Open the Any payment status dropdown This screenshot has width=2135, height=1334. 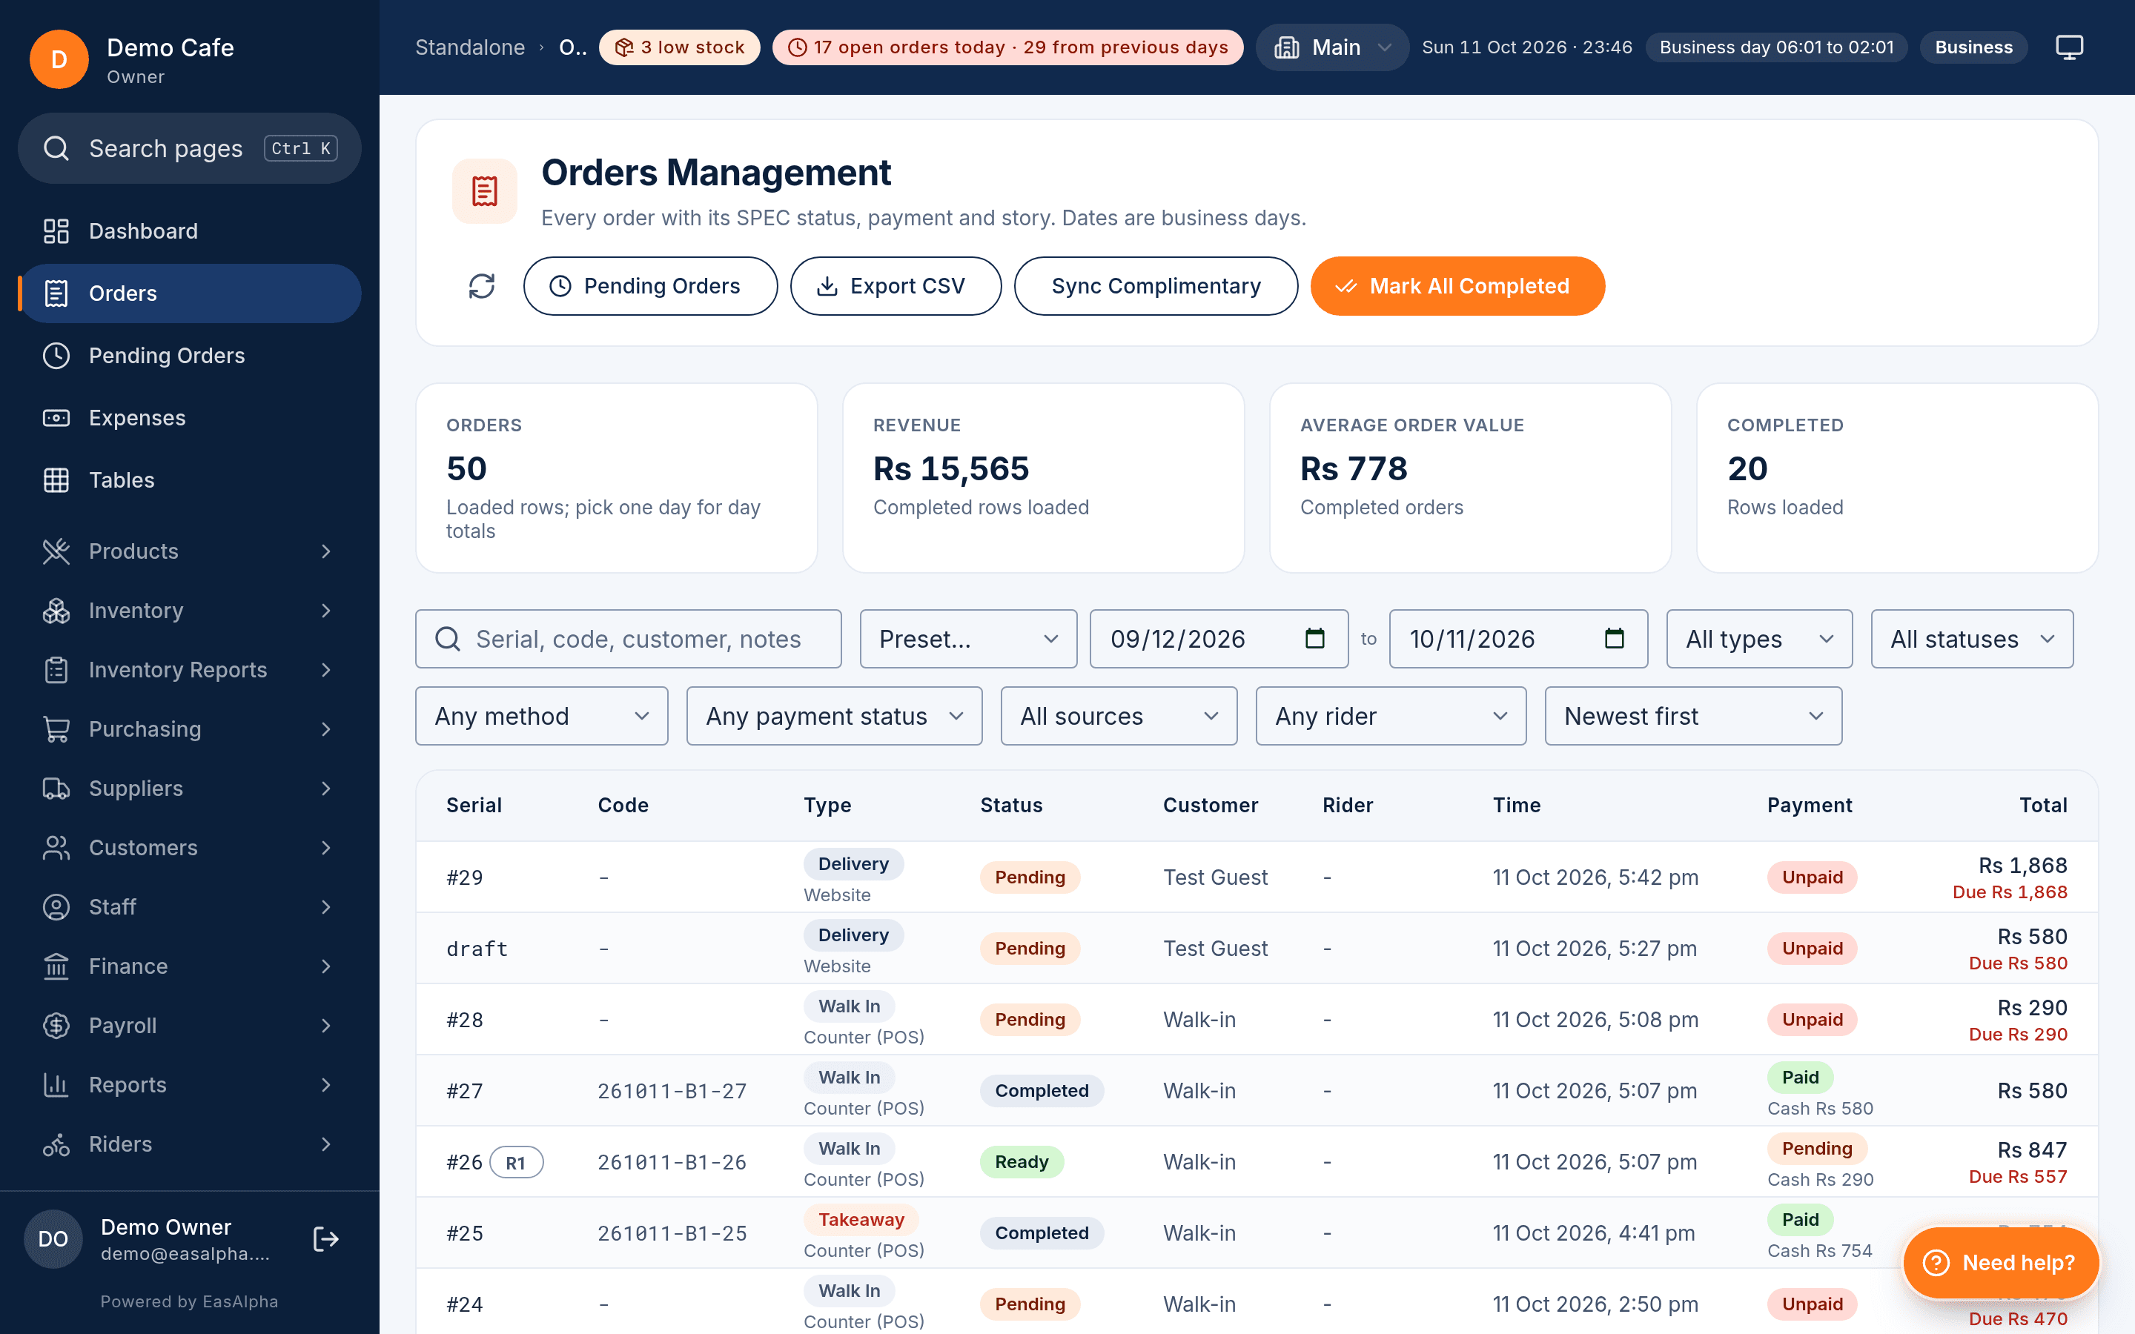coord(834,715)
